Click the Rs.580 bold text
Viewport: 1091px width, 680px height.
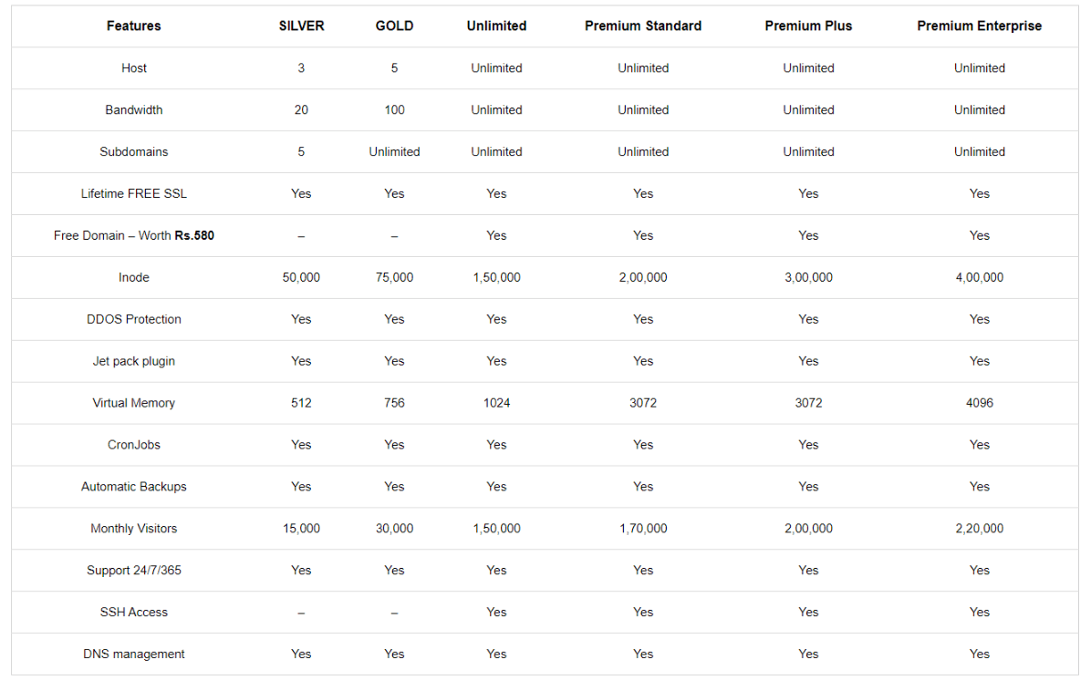194,235
